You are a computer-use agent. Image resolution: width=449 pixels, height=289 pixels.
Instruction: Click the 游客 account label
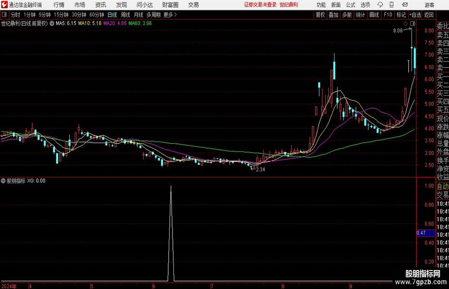coord(429,5)
